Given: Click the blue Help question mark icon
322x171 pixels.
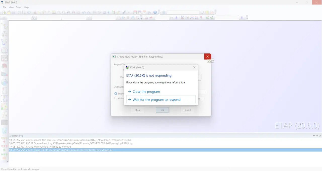Looking at the screenshot, I should tap(155, 12).
